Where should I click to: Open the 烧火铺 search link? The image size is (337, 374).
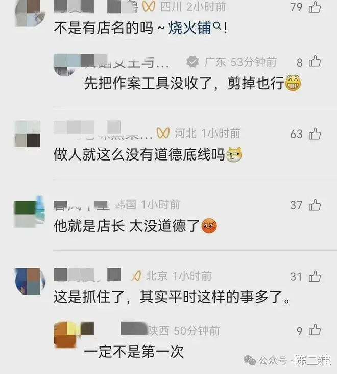point(189,28)
